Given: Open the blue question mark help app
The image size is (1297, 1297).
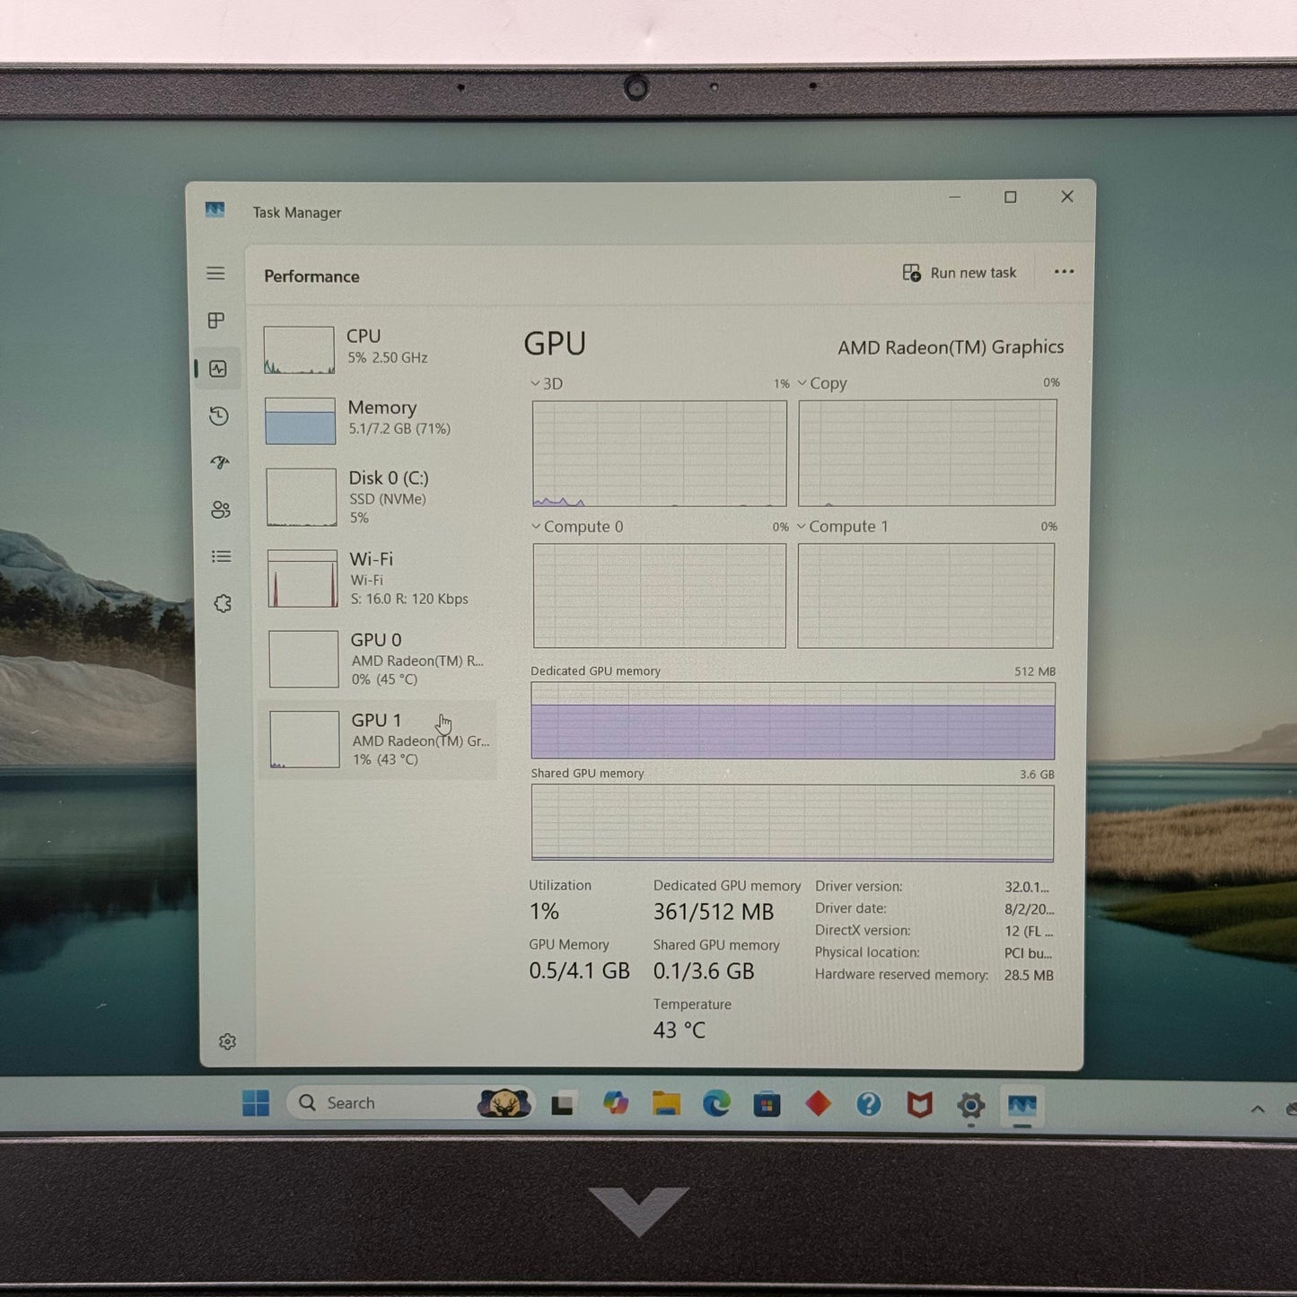Looking at the screenshot, I should tap(868, 1104).
